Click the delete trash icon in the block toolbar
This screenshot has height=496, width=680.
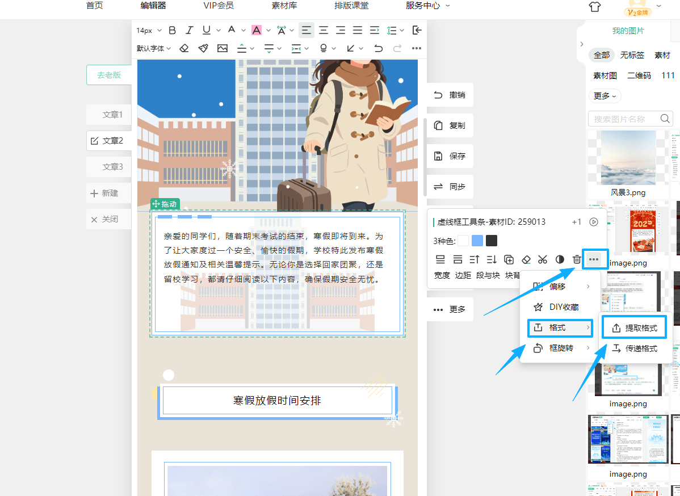point(577,259)
